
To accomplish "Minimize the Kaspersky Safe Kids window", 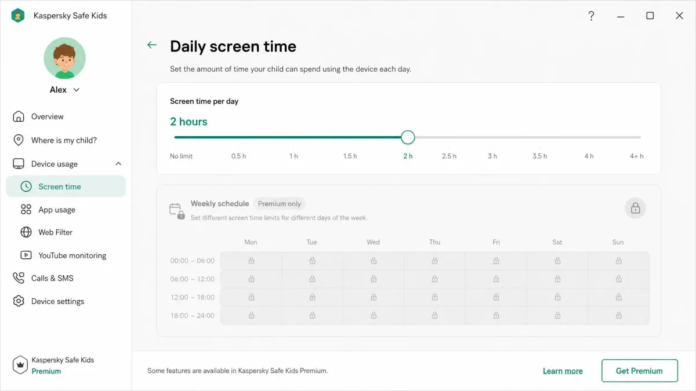I will [x=620, y=16].
